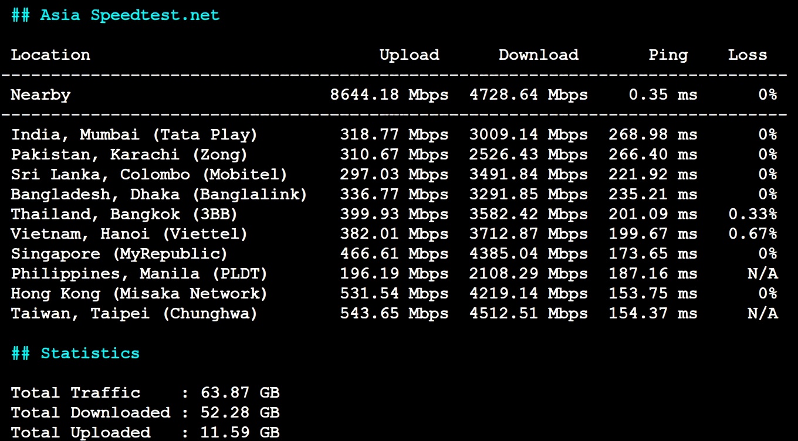Screen dimensions: 798x441
Task: Click Nearby download value "4728.64 Mbps"
Action: pos(529,95)
